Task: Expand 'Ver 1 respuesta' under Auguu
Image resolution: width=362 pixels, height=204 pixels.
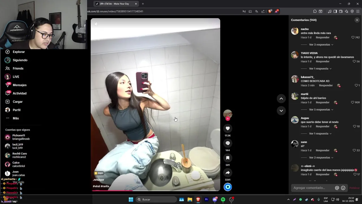Action: coord(320,133)
